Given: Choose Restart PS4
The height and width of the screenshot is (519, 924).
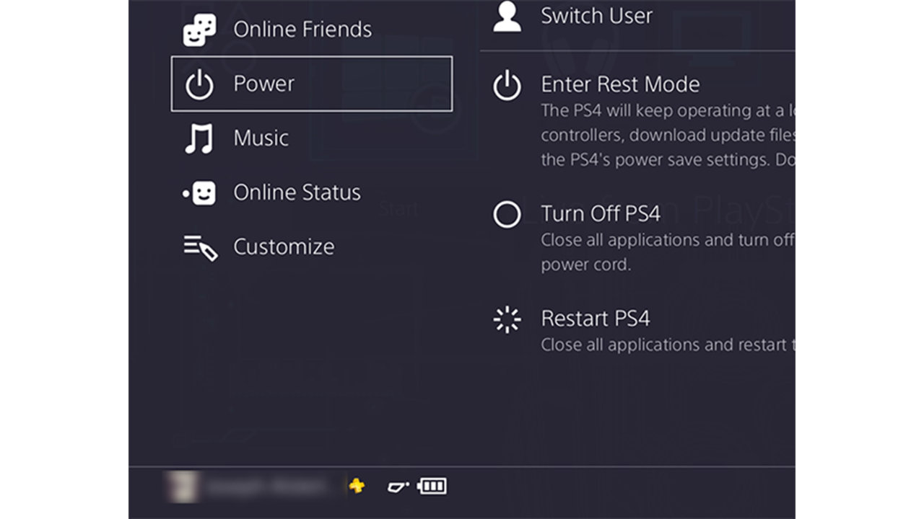Looking at the screenshot, I should click(x=596, y=319).
